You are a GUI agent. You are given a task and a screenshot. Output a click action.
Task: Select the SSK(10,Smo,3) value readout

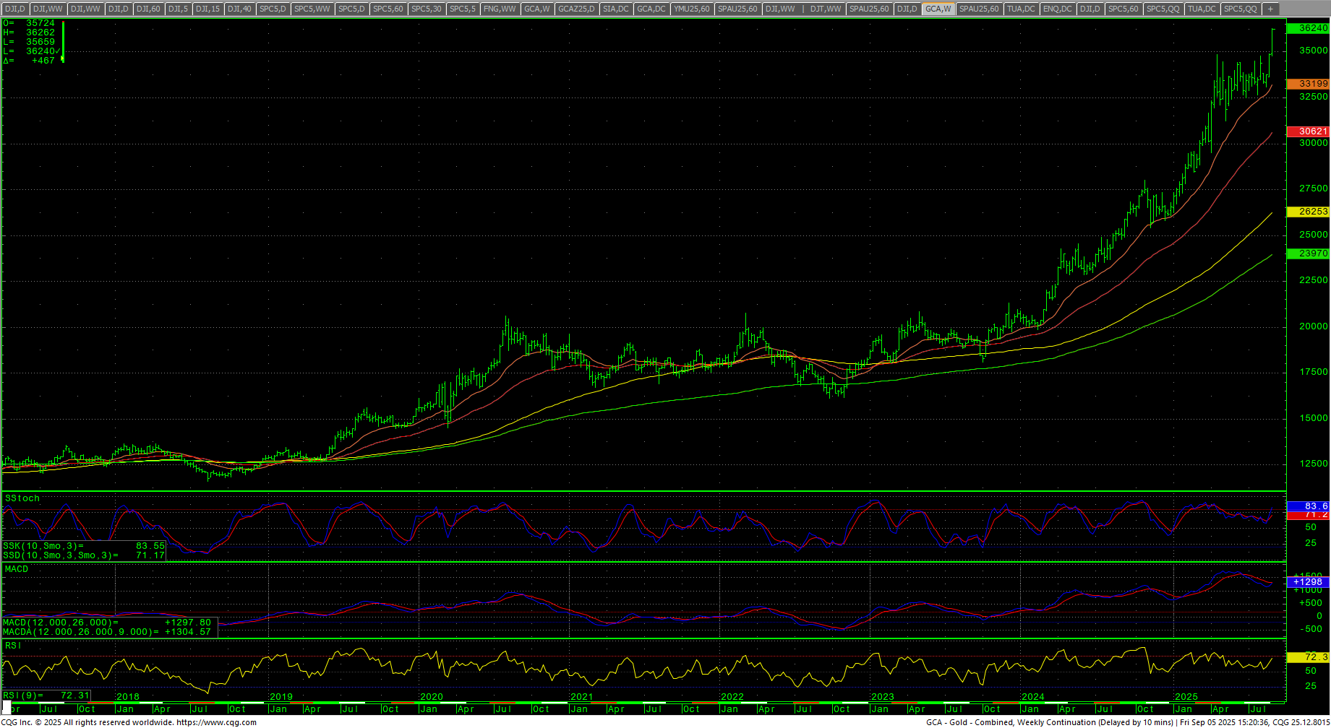pyautogui.click(x=84, y=546)
